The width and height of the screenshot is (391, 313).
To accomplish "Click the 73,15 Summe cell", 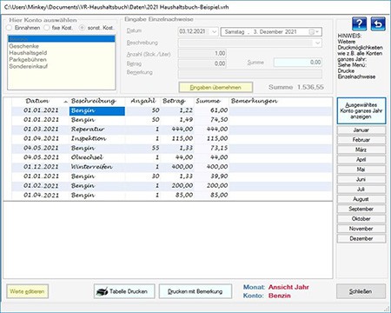I will click(x=211, y=148).
